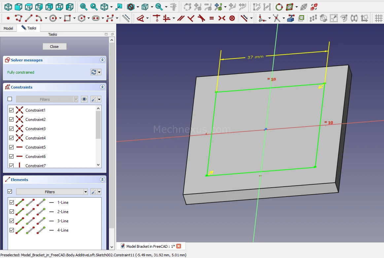Uncheck the Constraint1 checkbox
The width and height of the screenshot is (384, 258).
(x=12, y=110)
